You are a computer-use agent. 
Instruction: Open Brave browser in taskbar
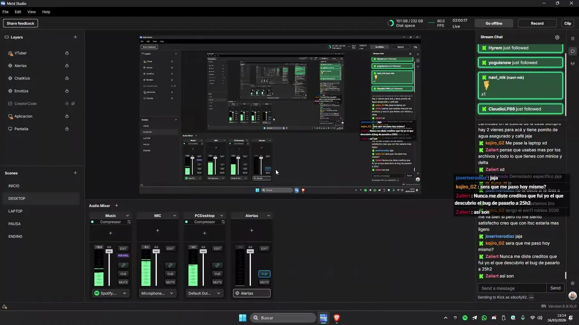[x=337, y=318]
